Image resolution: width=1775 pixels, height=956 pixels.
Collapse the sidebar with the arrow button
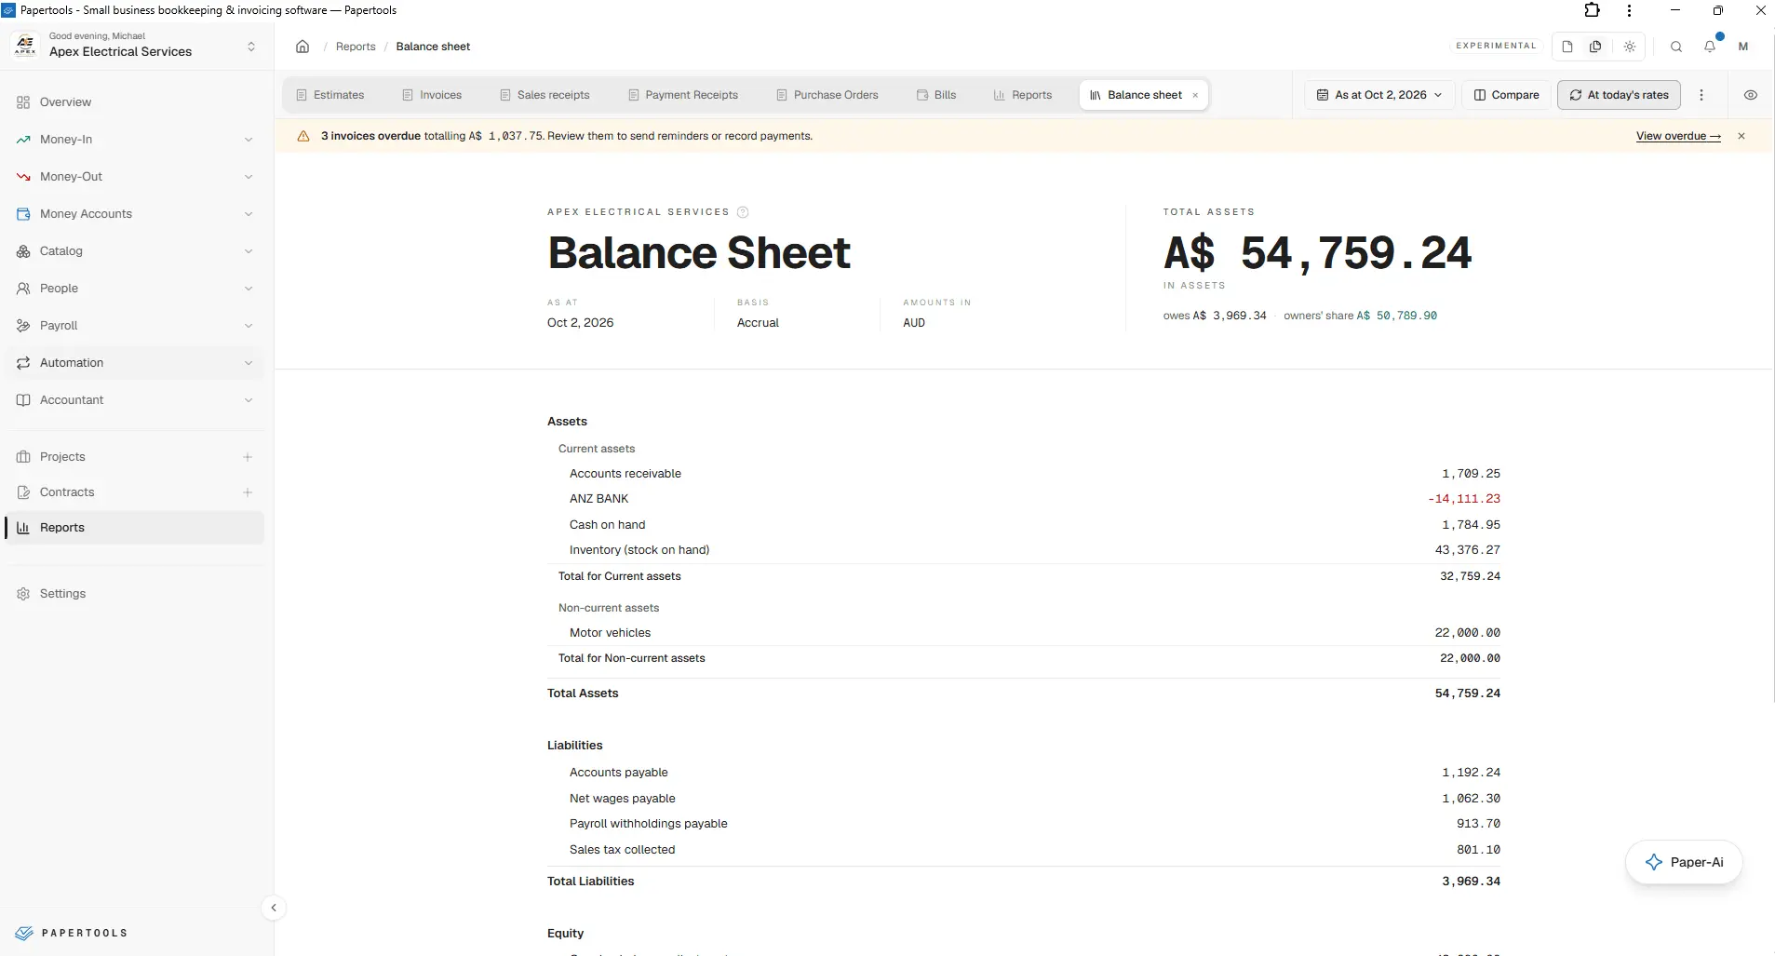[274, 908]
